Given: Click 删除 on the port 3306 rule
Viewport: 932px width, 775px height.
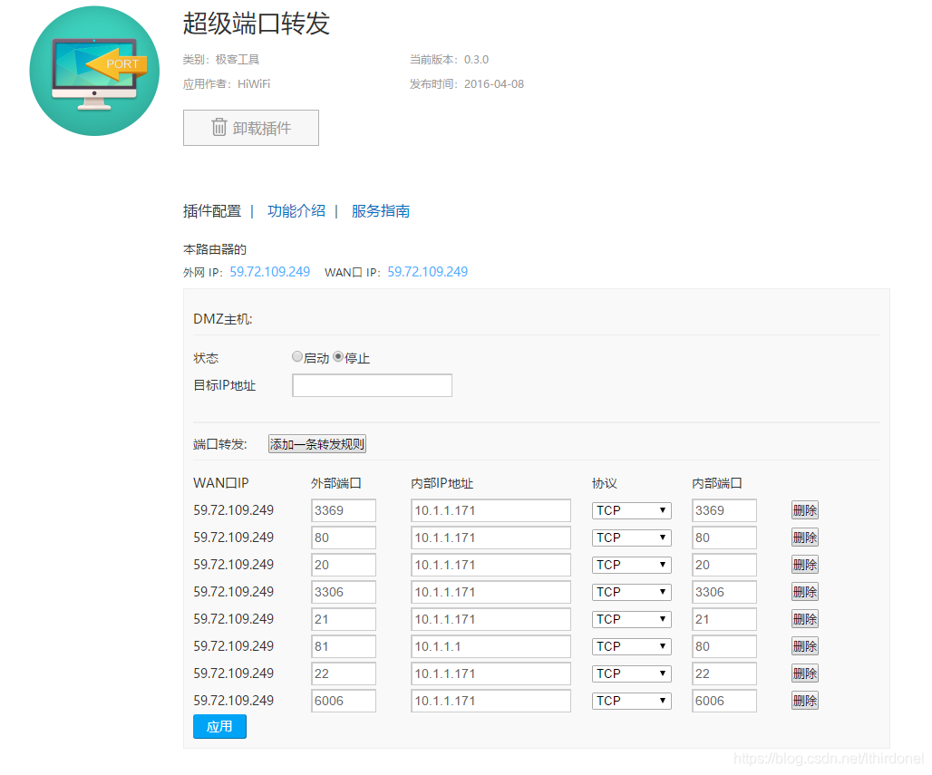Looking at the screenshot, I should click(804, 591).
